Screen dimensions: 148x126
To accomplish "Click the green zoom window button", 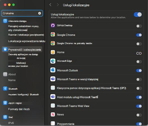I will pos(13,5).
